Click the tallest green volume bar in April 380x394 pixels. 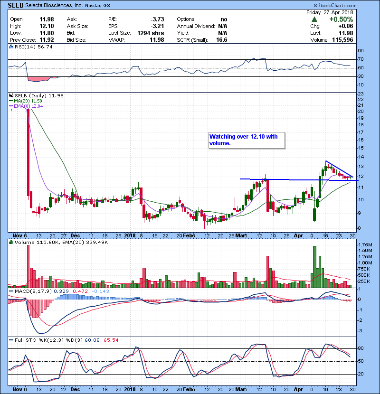pos(314,267)
